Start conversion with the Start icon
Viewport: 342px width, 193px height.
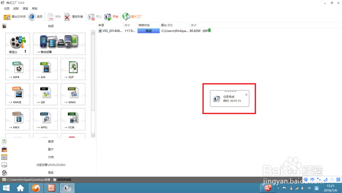(108, 17)
